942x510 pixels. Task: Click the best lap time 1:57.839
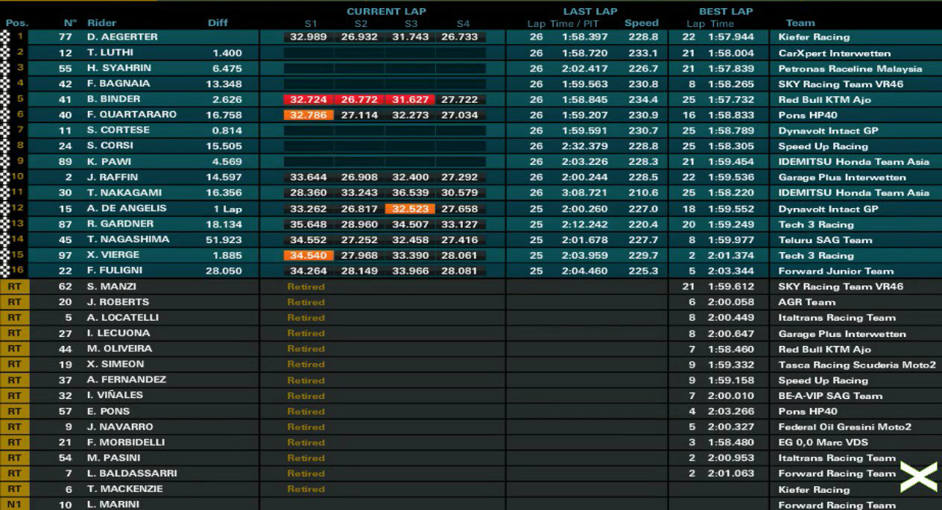click(x=730, y=69)
